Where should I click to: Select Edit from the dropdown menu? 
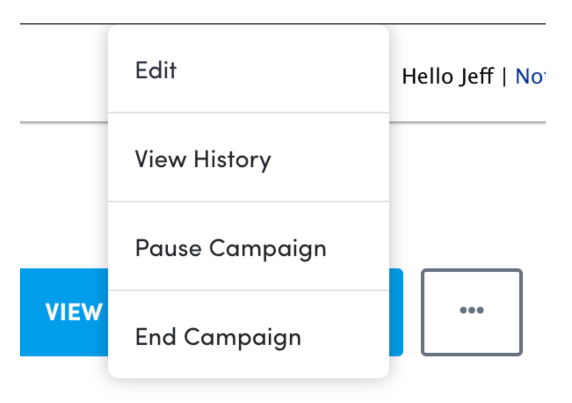click(156, 70)
